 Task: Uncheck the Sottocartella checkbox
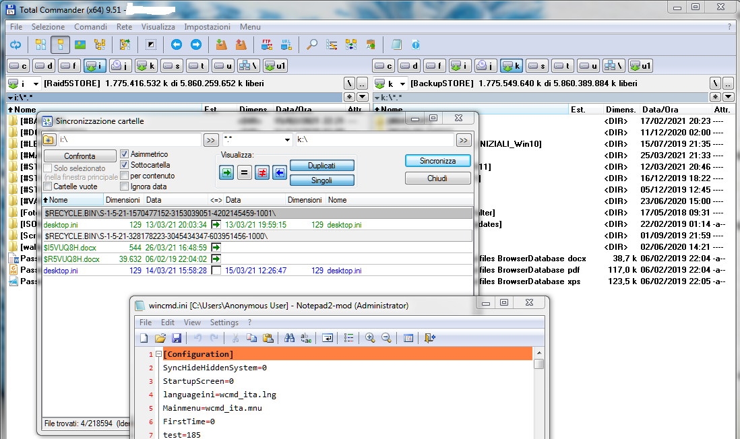coord(124,164)
